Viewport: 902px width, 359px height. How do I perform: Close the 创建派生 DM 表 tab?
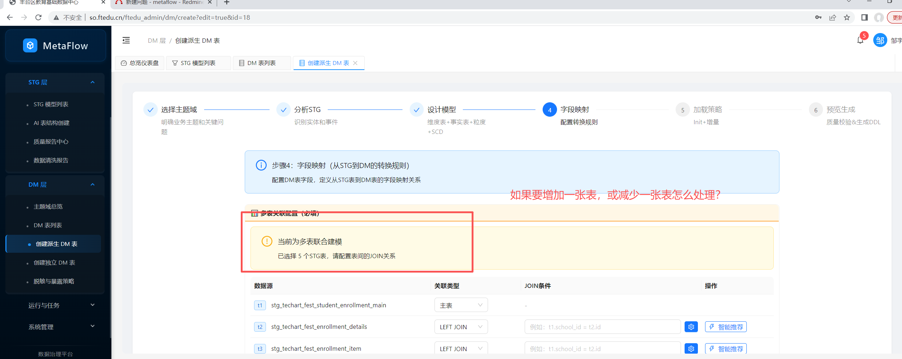tap(355, 63)
